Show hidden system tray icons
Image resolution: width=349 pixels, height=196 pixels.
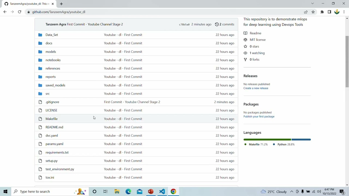tap(292, 192)
